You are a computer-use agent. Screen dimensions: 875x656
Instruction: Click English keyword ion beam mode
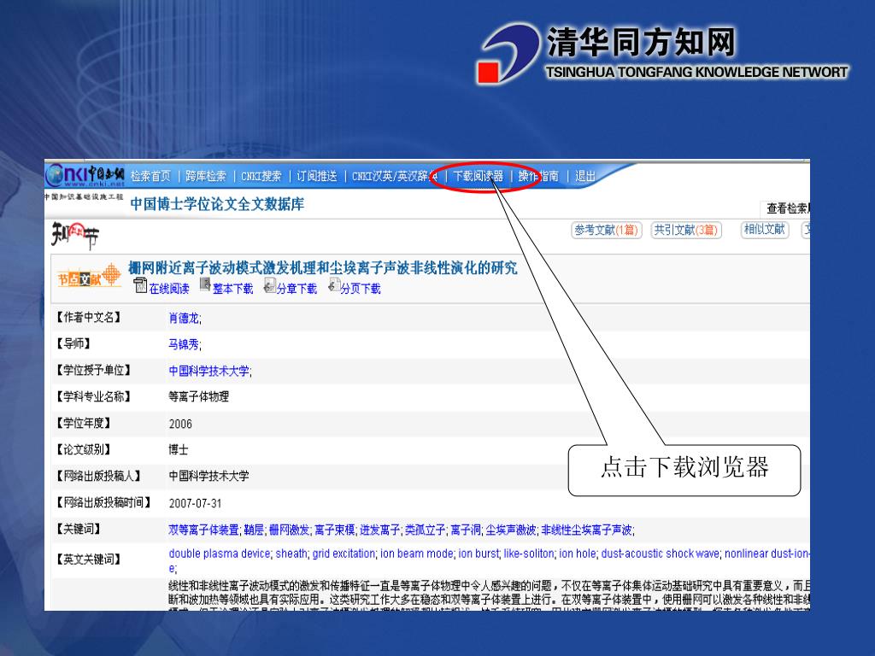417,553
